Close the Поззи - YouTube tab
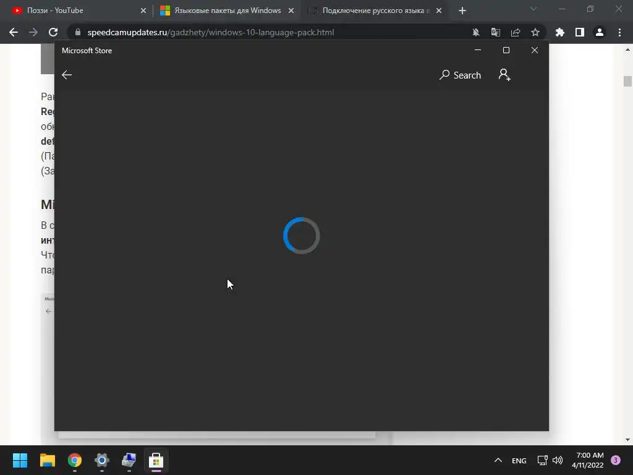 point(143,11)
